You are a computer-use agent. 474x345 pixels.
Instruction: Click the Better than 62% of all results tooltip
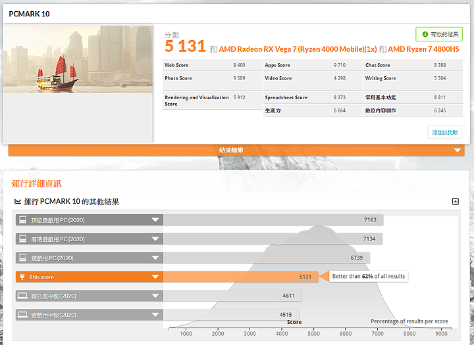coord(369,276)
